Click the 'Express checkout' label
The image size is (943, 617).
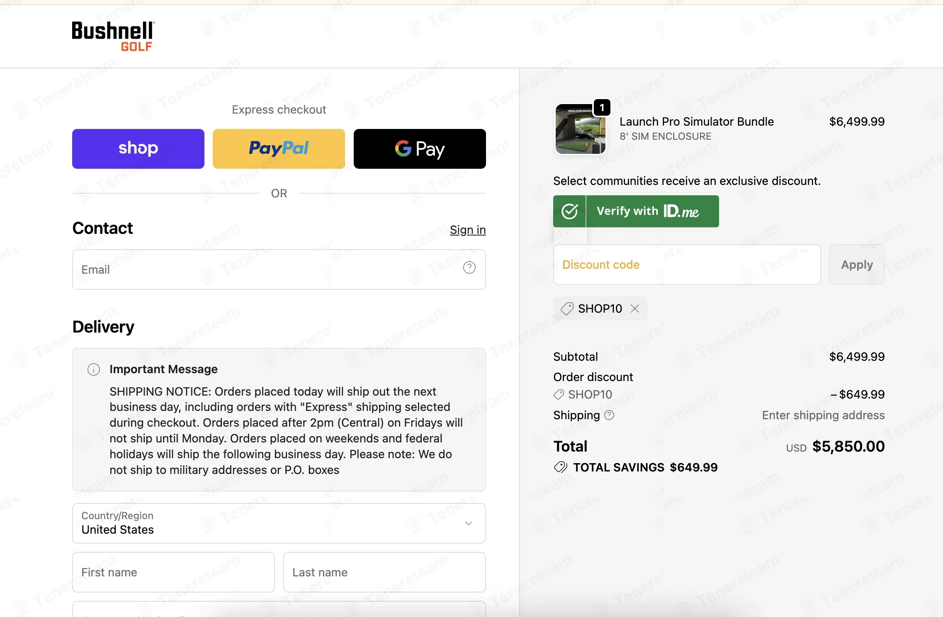[x=279, y=109]
